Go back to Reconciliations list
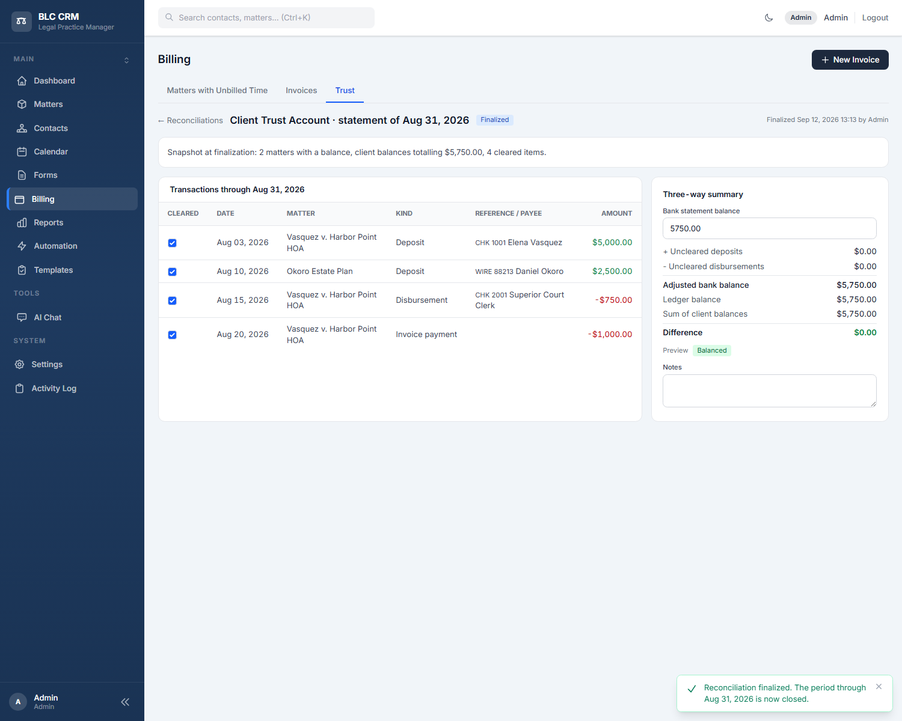The image size is (902, 721). pos(191,121)
